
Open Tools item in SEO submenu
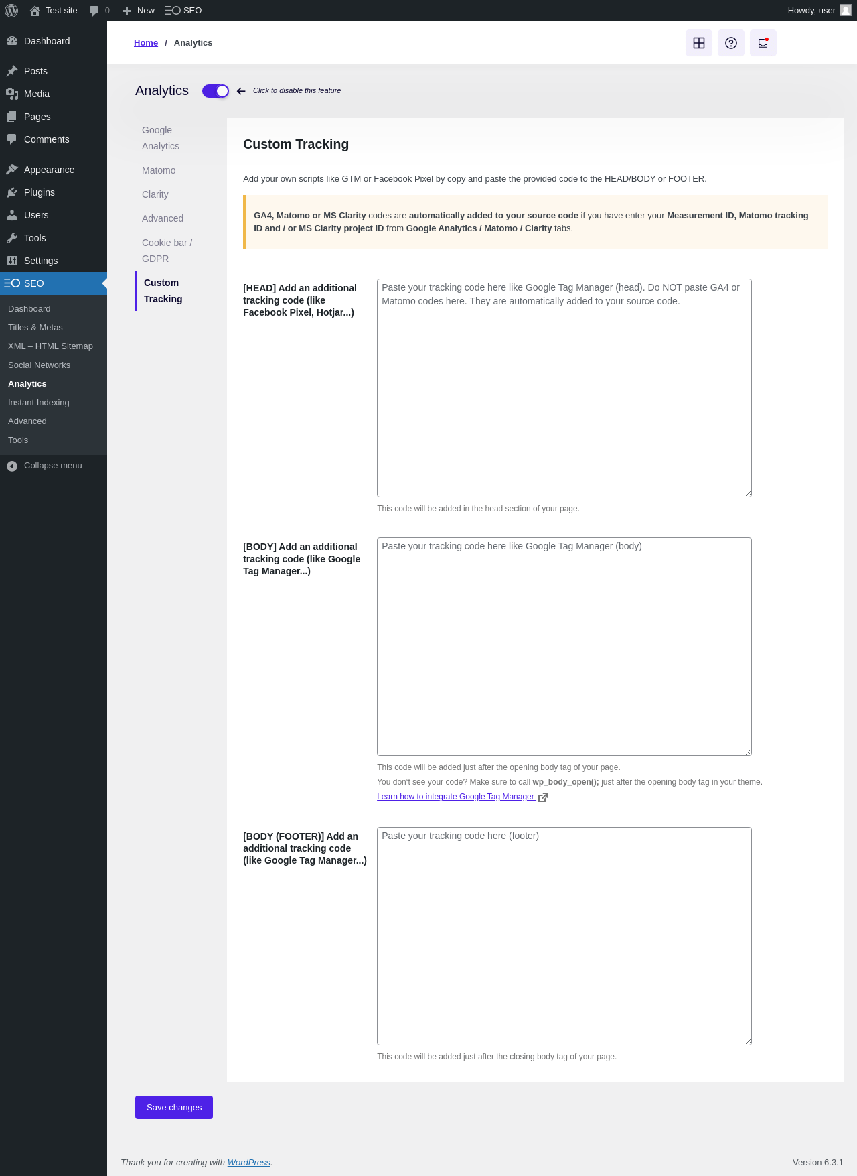(18, 440)
